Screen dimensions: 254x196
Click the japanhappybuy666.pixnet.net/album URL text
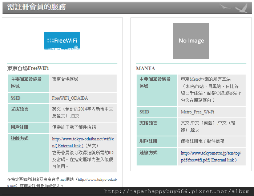(177, 192)
